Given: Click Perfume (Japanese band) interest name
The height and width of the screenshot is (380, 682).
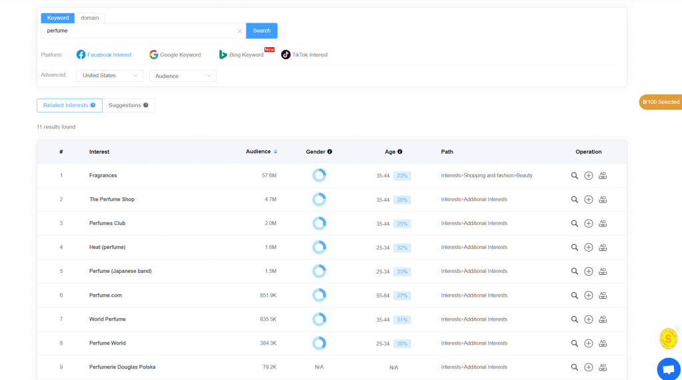Looking at the screenshot, I should 121,272.
